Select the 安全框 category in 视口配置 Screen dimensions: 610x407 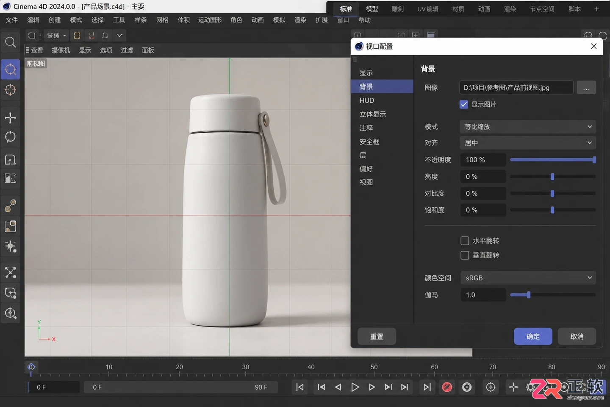(382, 142)
